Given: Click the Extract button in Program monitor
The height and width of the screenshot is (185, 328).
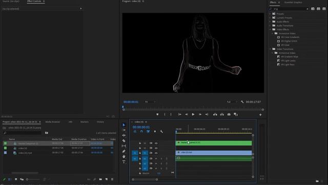Looking at the screenshot, I should pos(222,114).
